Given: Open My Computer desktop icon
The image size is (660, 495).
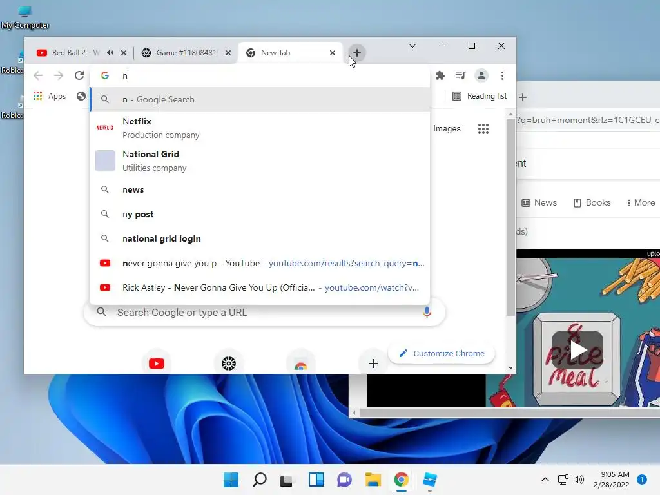Looking at the screenshot, I should point(25,17).
